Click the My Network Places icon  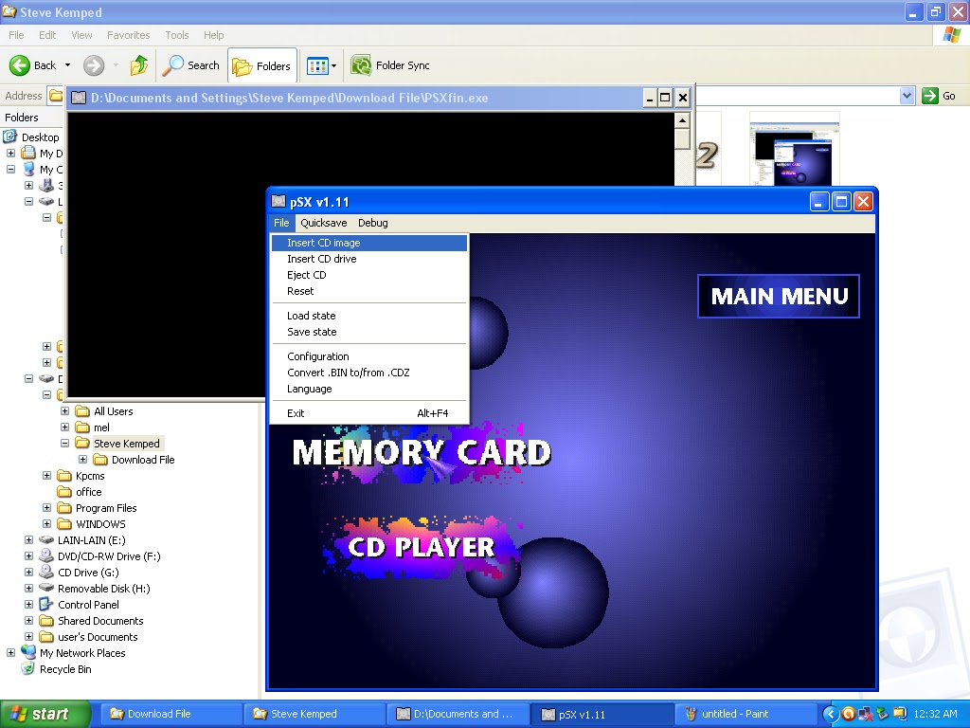click(x=28, y=652)
